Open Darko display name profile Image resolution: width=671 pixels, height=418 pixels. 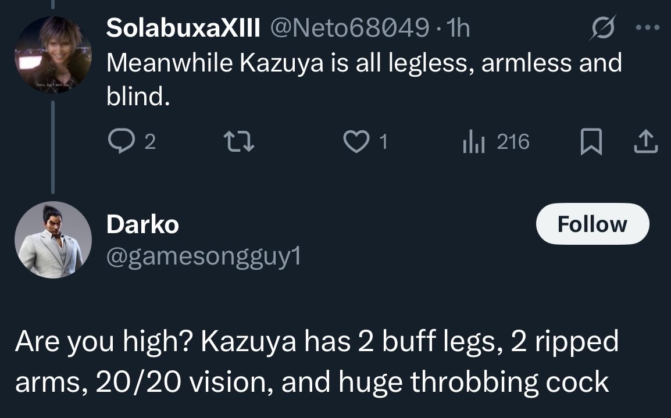pos(142,224)
